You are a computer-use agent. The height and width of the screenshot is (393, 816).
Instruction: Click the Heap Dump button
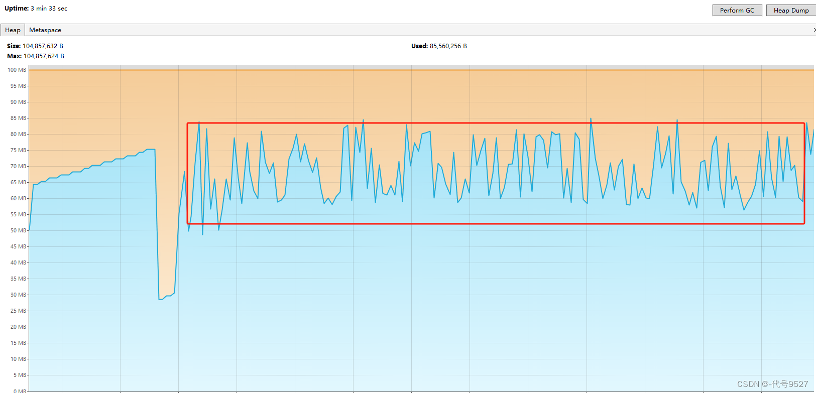[791, 10]
